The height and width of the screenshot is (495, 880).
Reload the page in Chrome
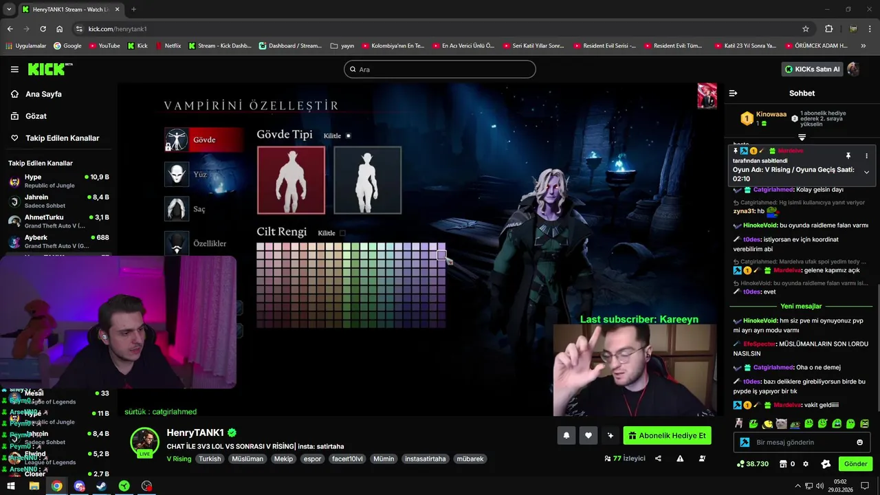point(43,29)
